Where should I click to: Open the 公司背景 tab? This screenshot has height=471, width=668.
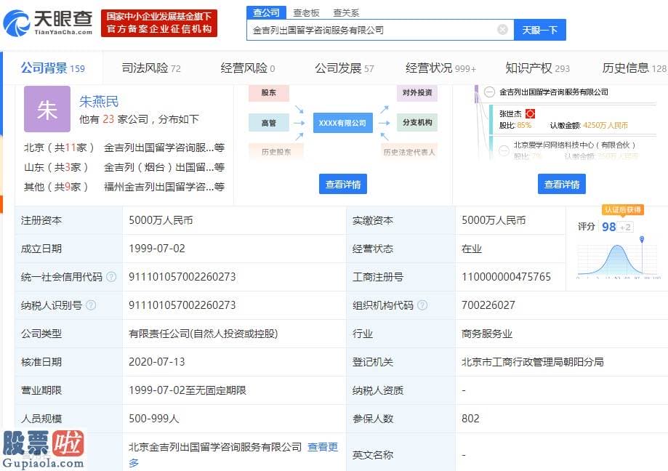pos(53,68)
